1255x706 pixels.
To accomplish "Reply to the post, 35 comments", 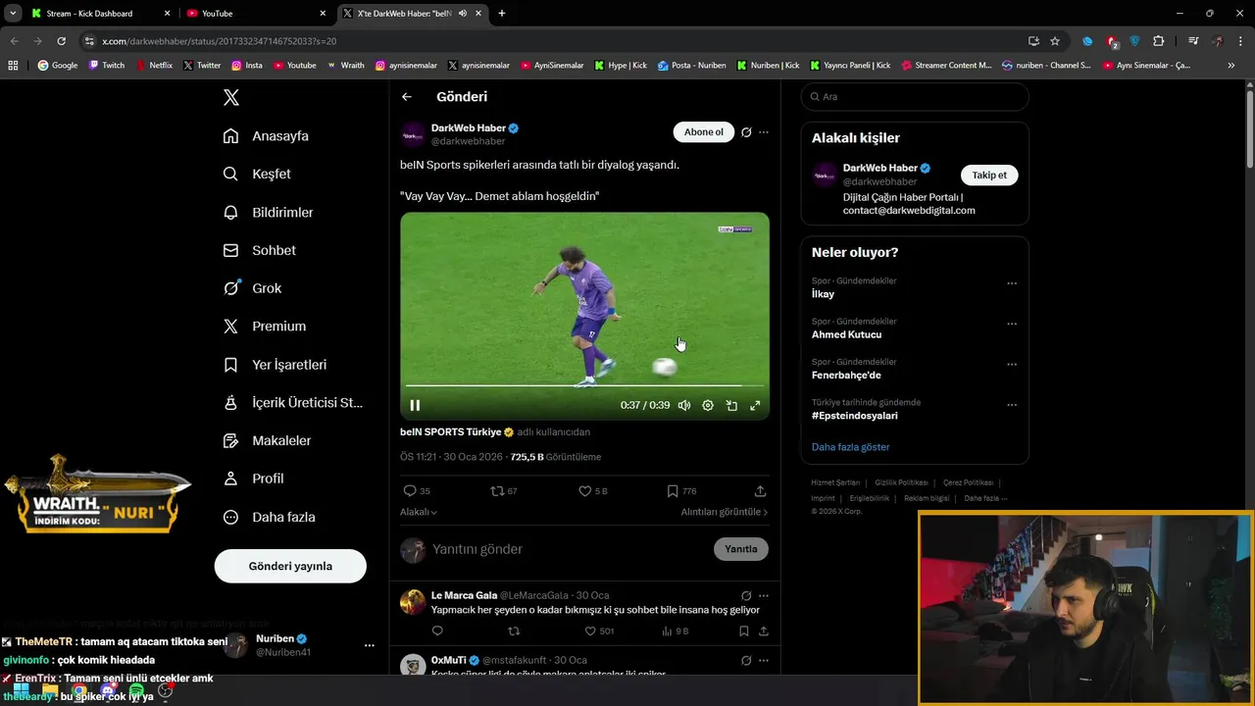I will 417,490.
